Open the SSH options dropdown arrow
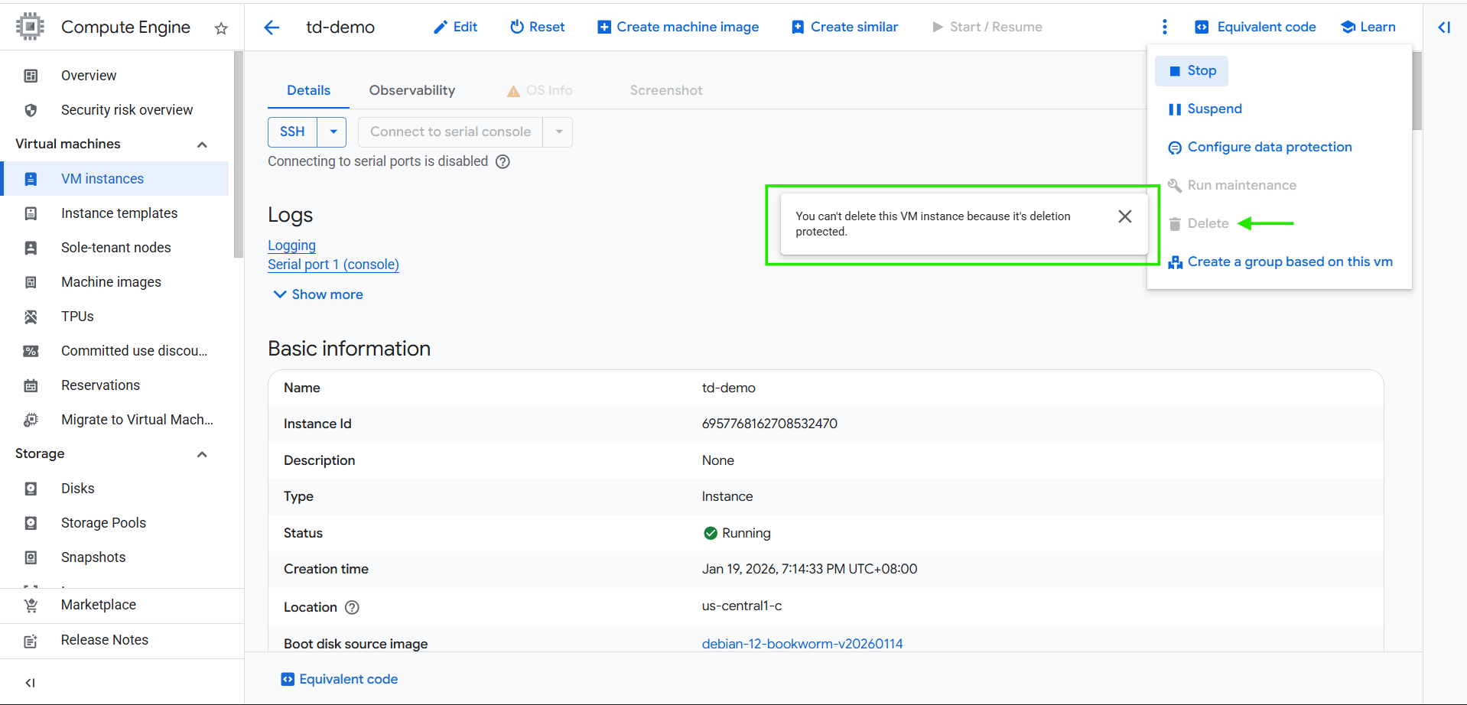The height and width of the screenshot is (705, 1467). [x=333, y=132]
